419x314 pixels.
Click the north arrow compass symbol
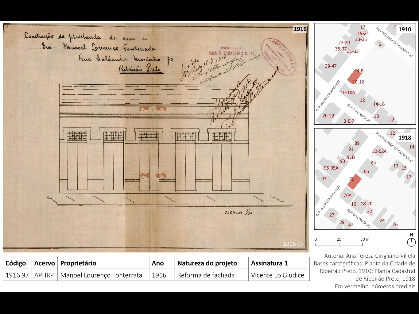pyautogui.click(x=411, y=242)
